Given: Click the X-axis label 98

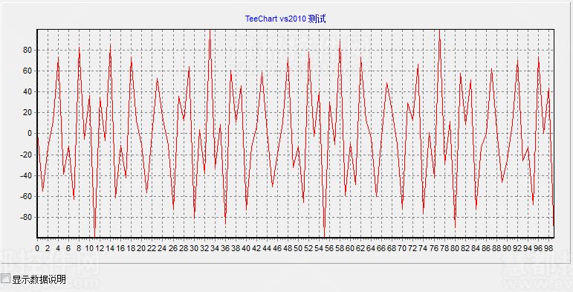Looking at the screenshot, I should [x=548, y=248].
